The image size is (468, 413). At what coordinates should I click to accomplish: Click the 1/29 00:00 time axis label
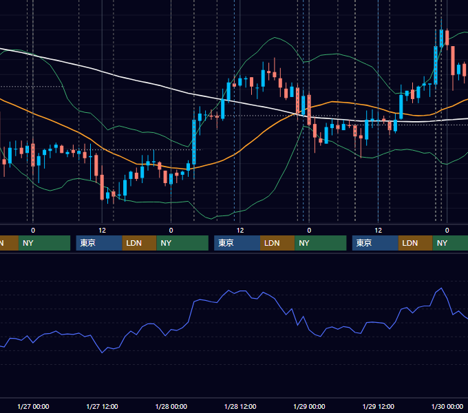pyautogui.click(x=309, y=406)
